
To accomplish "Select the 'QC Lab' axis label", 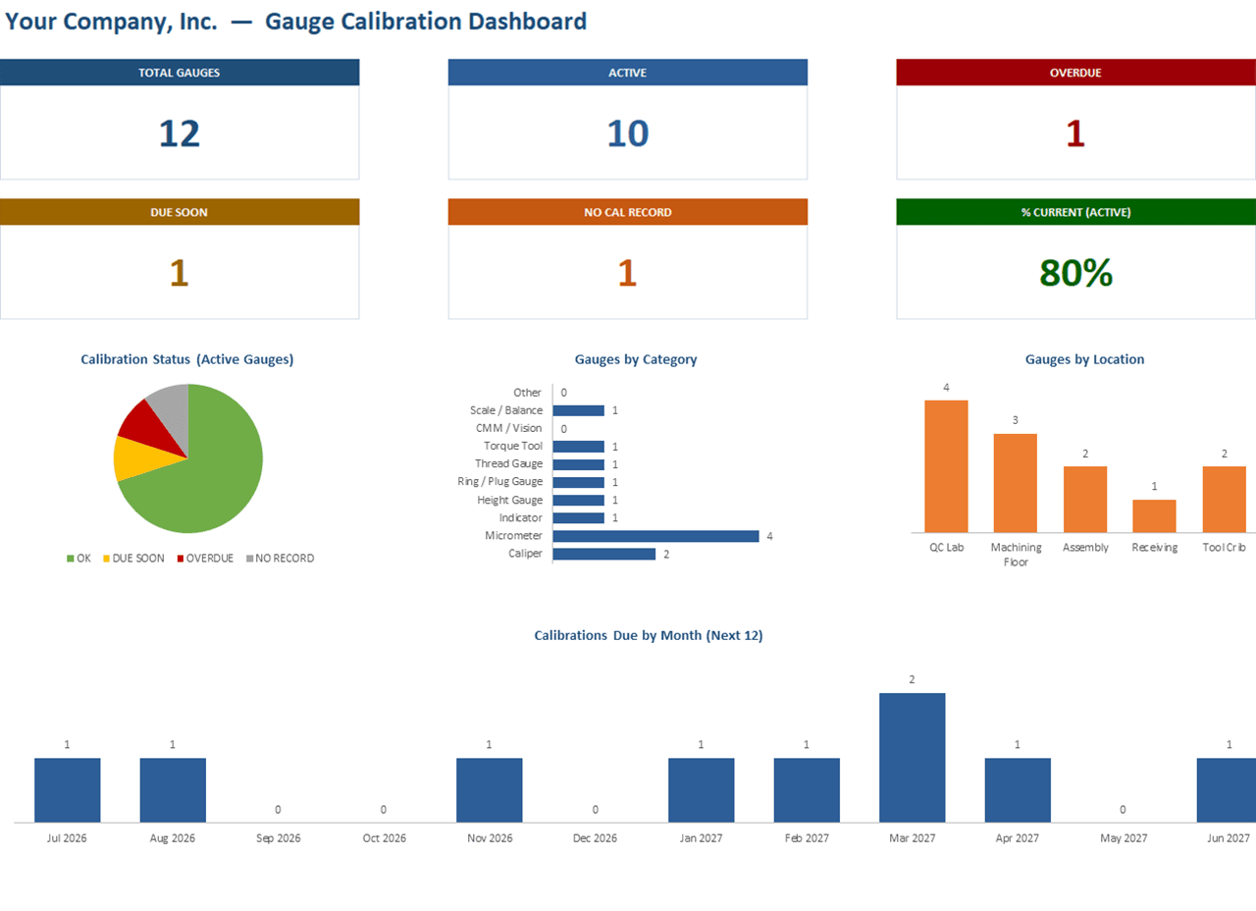I will click(946, 548).
